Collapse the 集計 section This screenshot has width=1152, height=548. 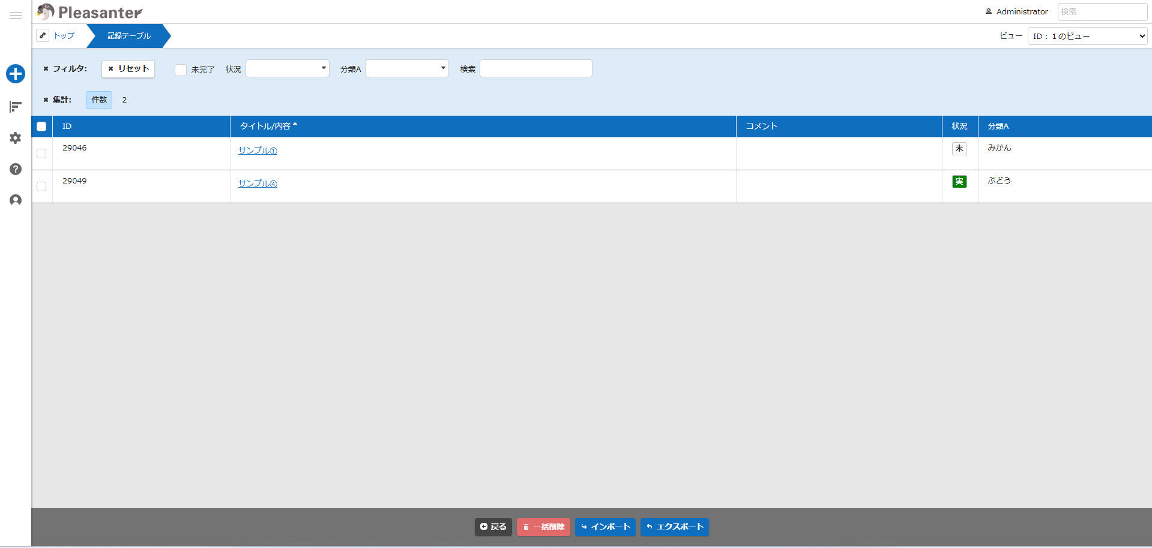(46, 100)
